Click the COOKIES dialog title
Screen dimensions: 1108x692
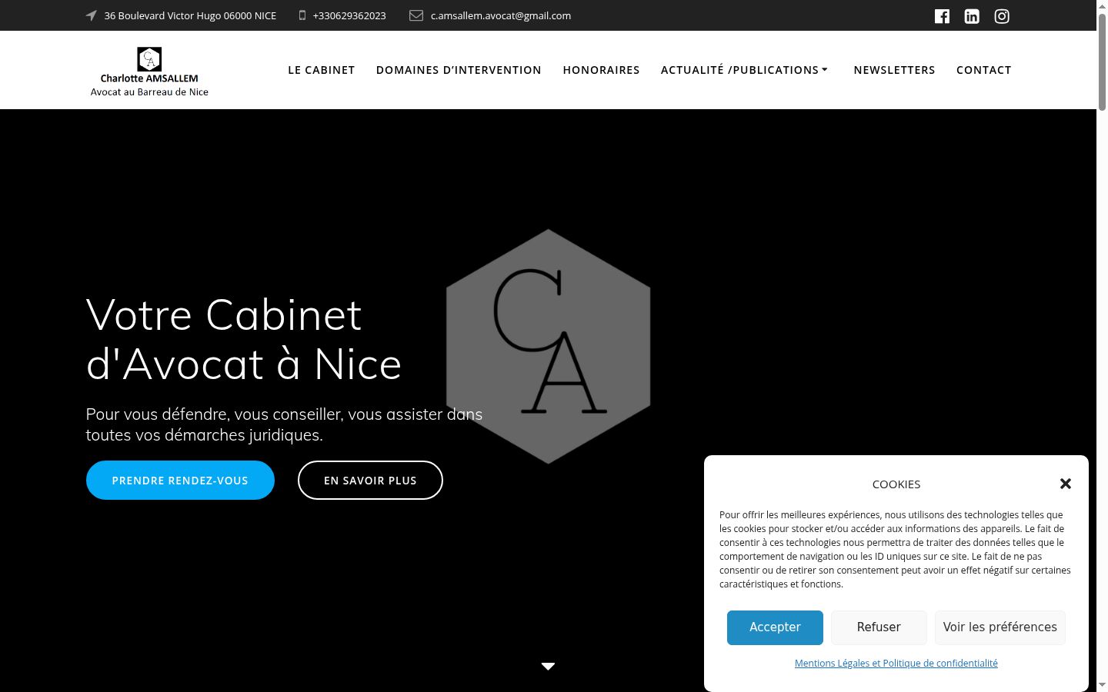896,484
